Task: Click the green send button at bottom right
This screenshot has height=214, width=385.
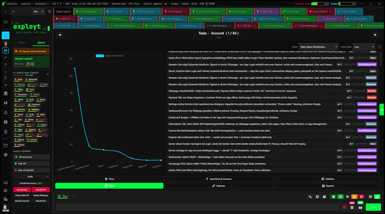Action: (373, 207)
